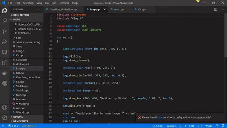Viewport: 227px width, 128px height.
Task: Click the error icon in clang notification
Action: 139,117
